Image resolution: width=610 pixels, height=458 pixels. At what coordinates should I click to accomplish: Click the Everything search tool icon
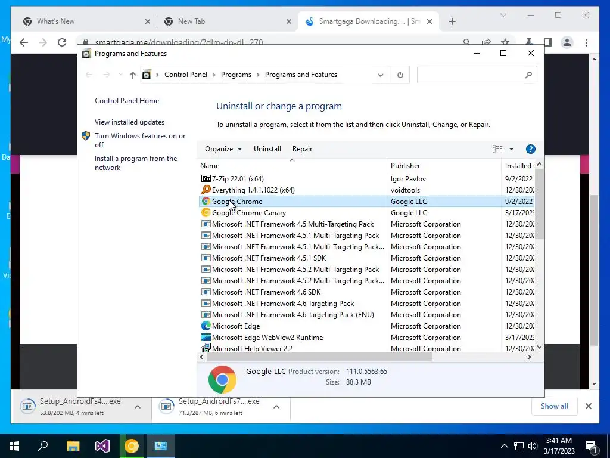click(206, 190)
